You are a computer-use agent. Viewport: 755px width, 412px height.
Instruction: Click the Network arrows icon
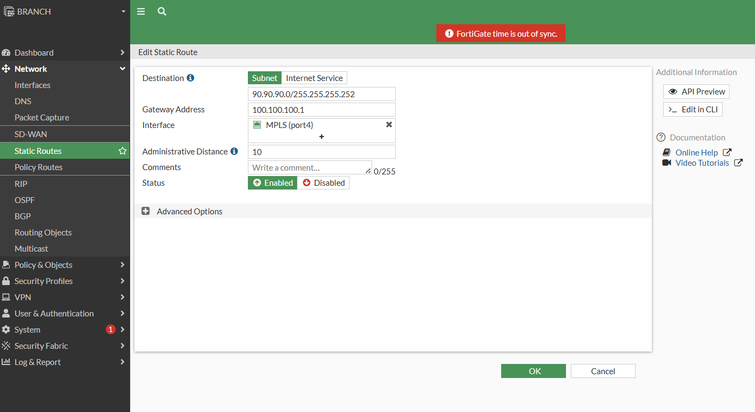tap(6, 69)
